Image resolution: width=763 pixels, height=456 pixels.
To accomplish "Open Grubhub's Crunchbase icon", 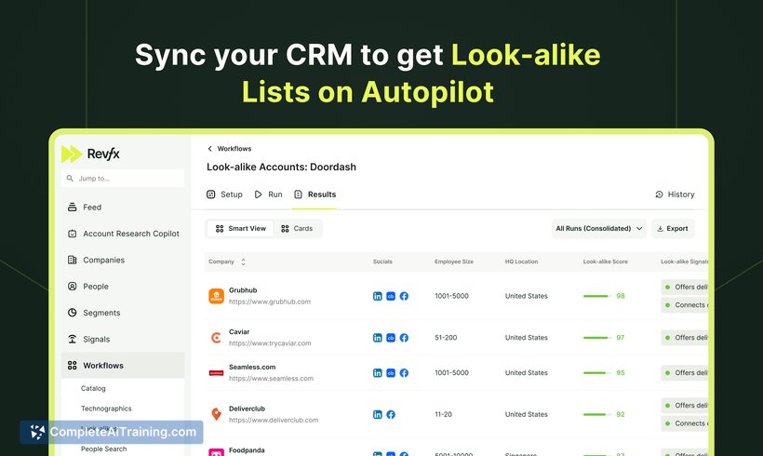I will (x=391, y=296).
